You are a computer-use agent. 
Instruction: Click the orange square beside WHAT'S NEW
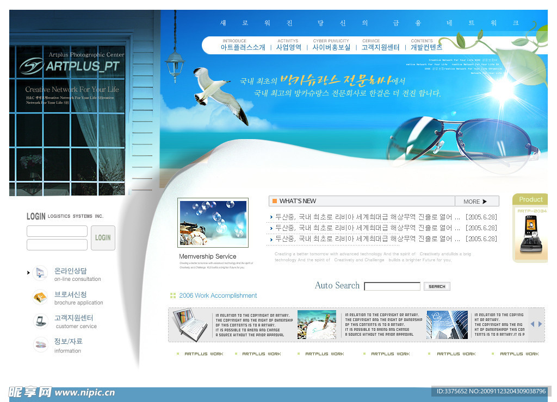[x=275, y=201]
